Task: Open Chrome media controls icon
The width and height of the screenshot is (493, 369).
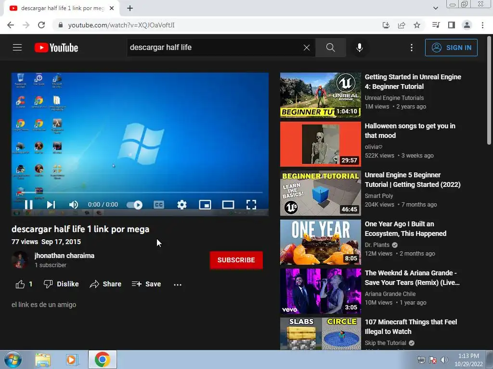Action: 436,25
